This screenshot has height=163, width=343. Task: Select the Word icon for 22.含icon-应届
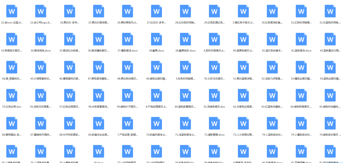tap(12, 11)
